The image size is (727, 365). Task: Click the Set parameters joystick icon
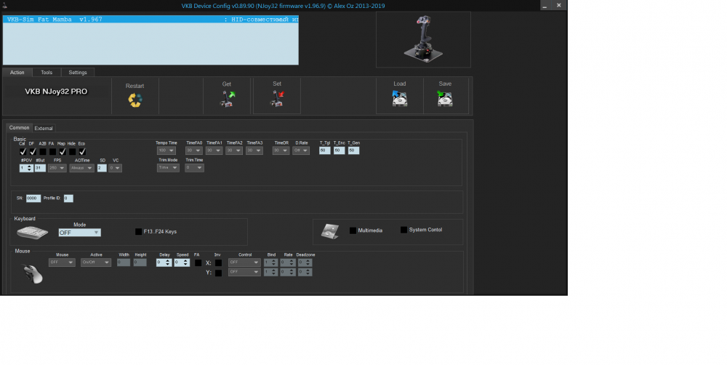277,99
